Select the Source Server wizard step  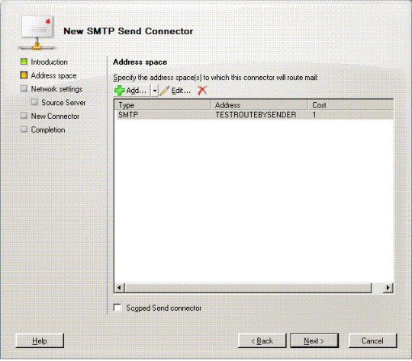[63, 103]
